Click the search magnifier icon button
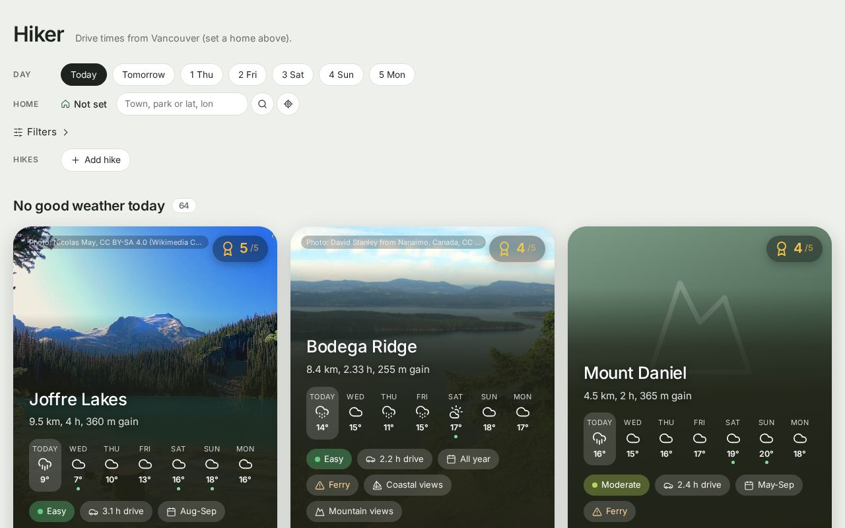Screen dimensions: 845x528 pyautogui.click(x=262, y=104)
